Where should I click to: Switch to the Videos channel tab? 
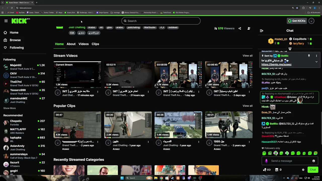[x=84, y=44]
